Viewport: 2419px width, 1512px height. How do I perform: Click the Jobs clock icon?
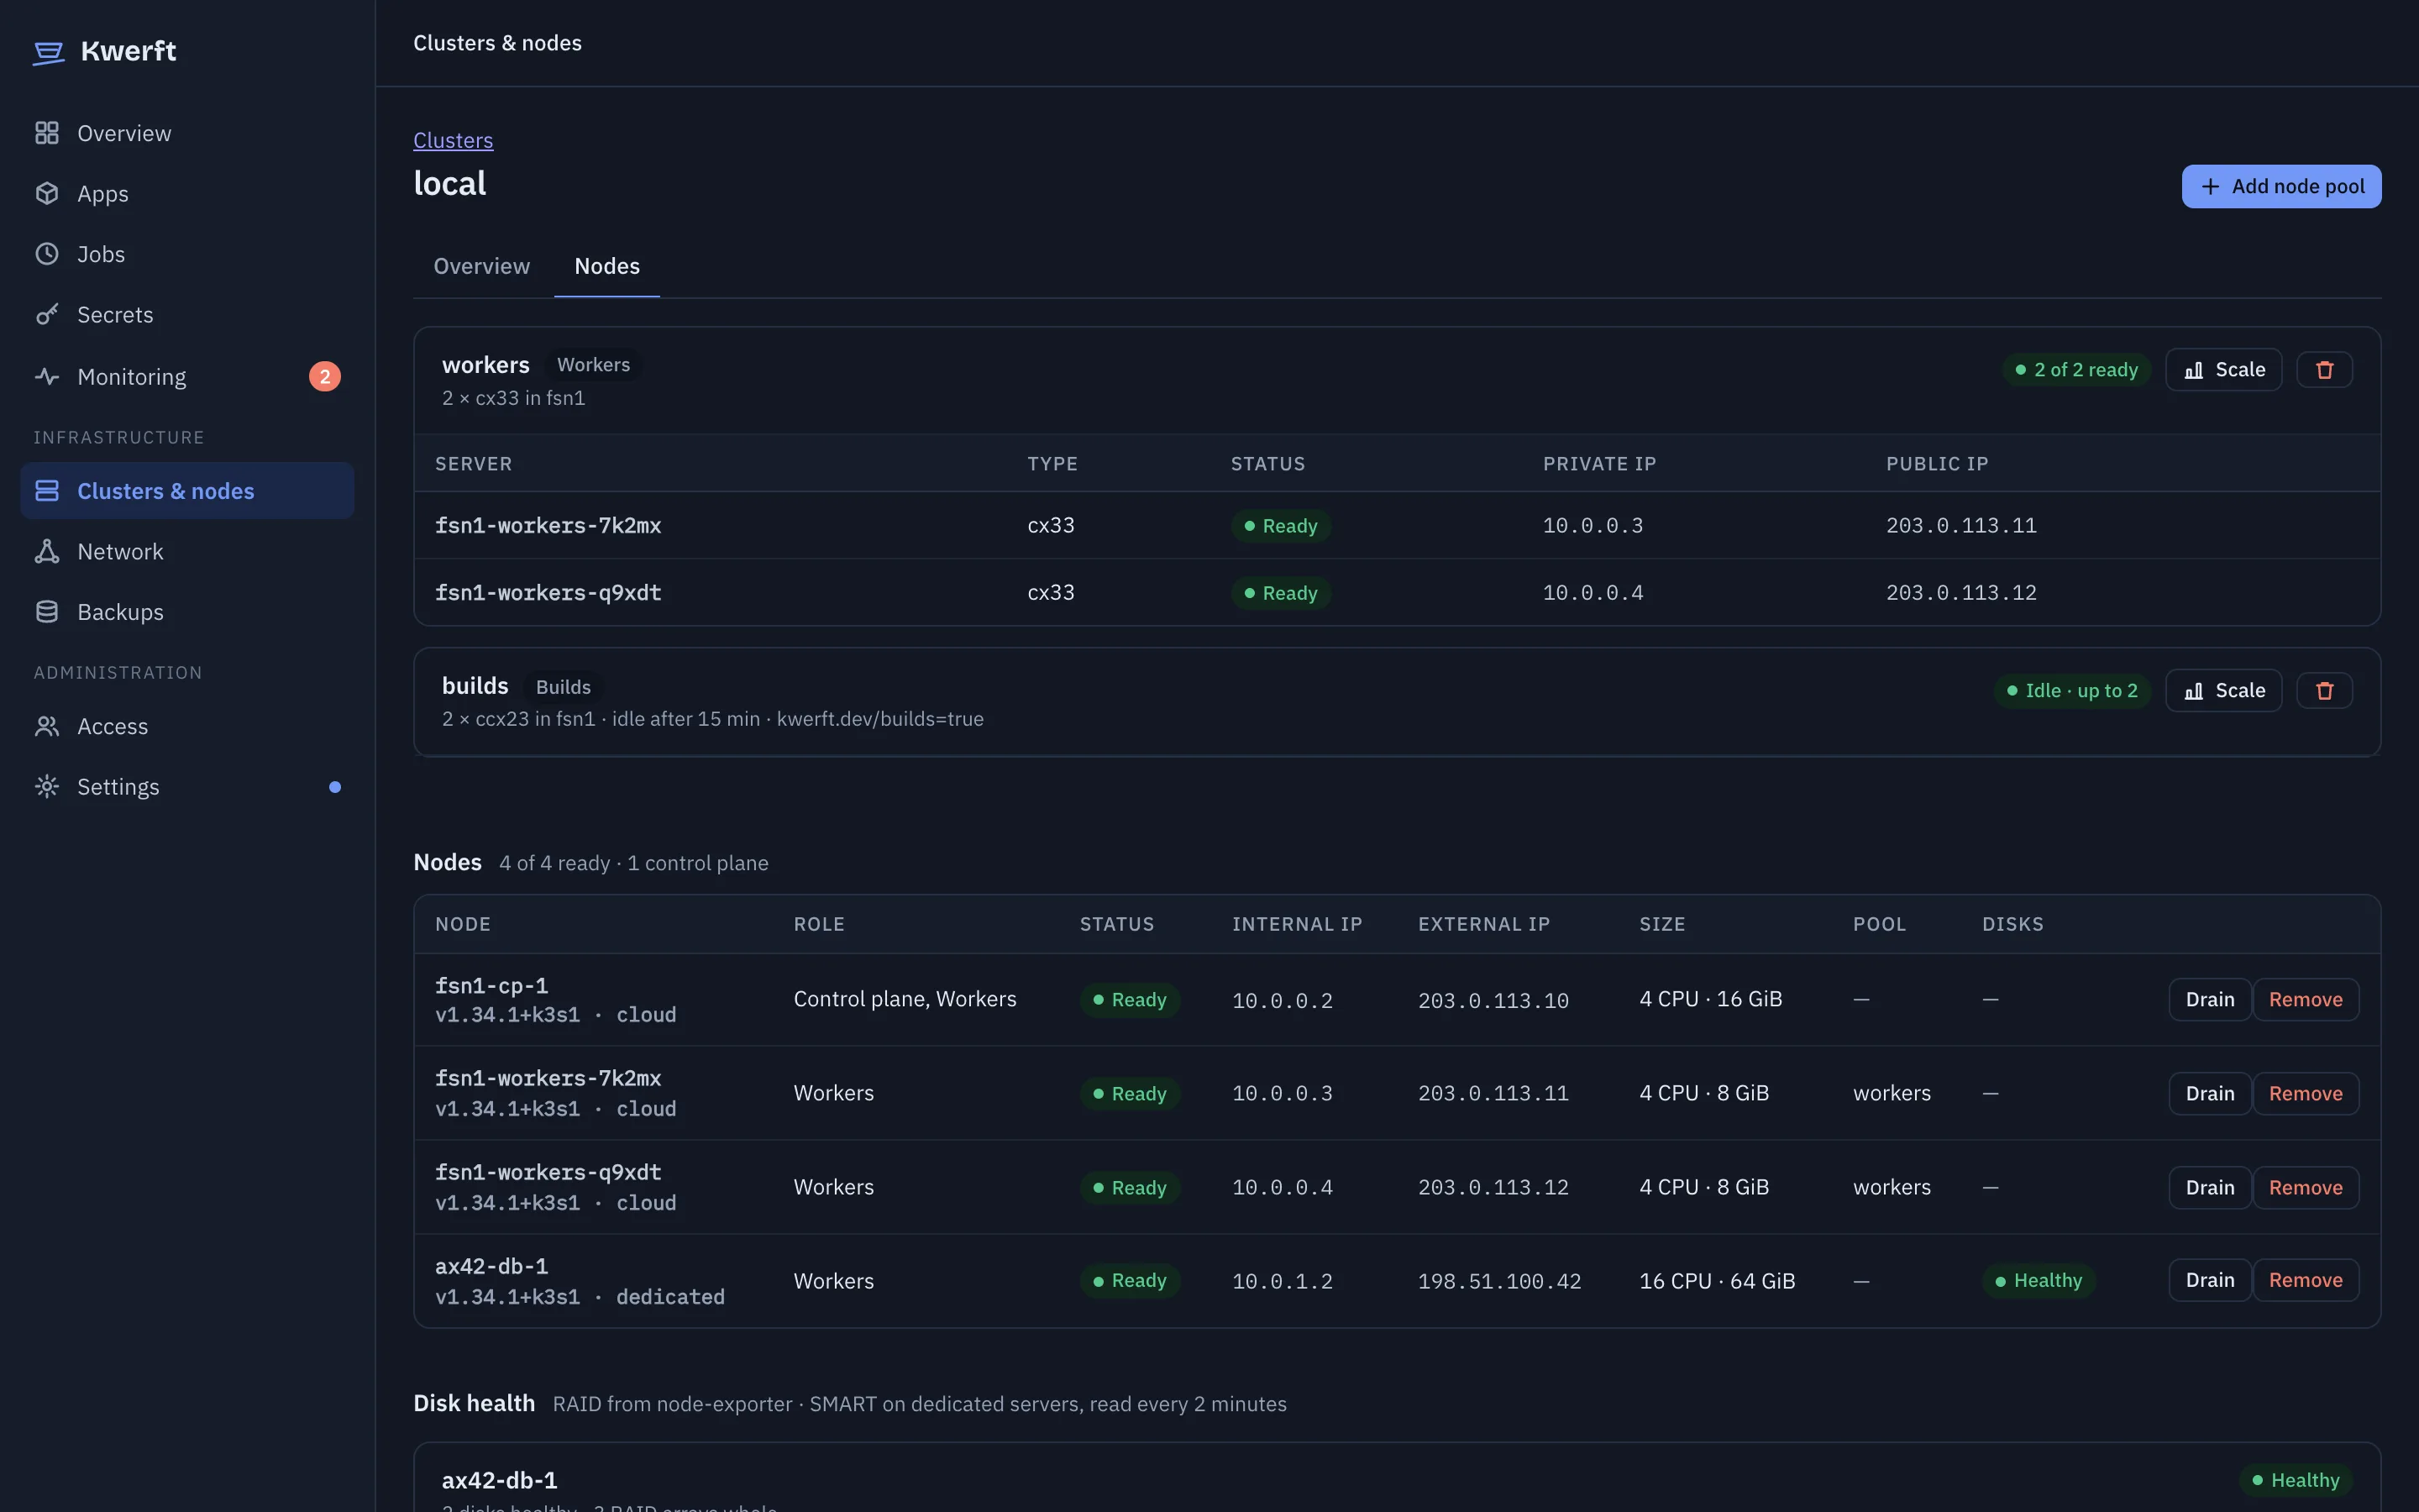tap(47, 254)
